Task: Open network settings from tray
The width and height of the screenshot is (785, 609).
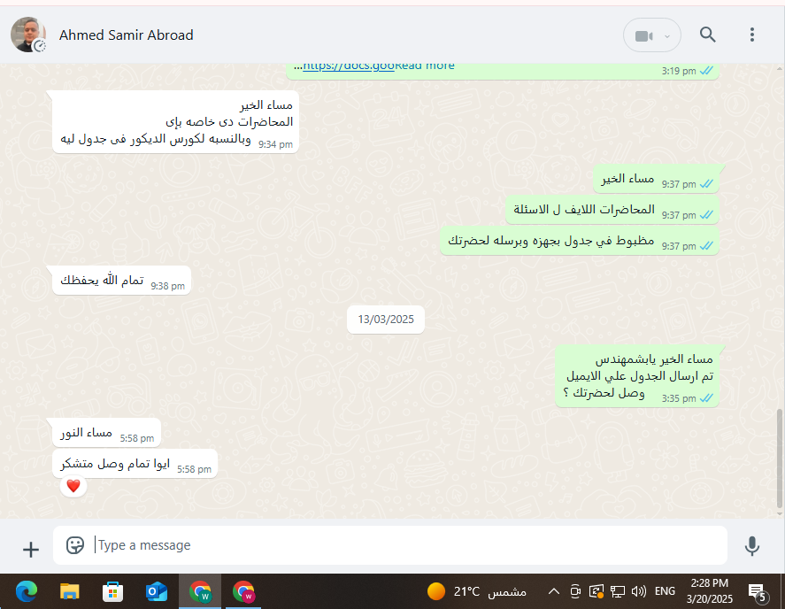Action: pyautogui.click(x=617, y=591)
